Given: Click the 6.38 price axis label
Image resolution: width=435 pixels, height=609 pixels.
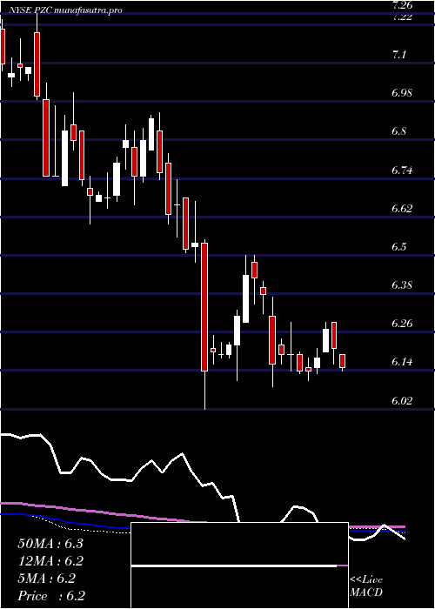Looking at the screenshot, I should click(x=402, y=285).
